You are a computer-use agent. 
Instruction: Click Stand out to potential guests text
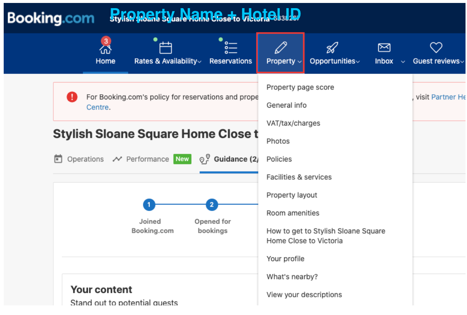[x=124, y=303]
